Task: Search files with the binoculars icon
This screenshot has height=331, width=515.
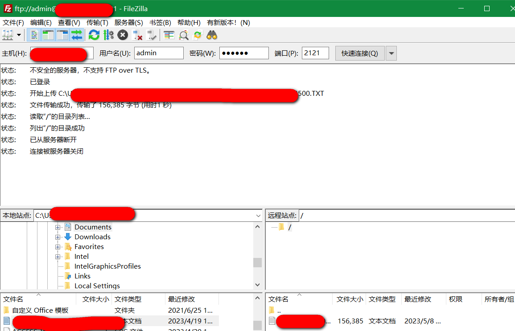Action: coord(212,35)
